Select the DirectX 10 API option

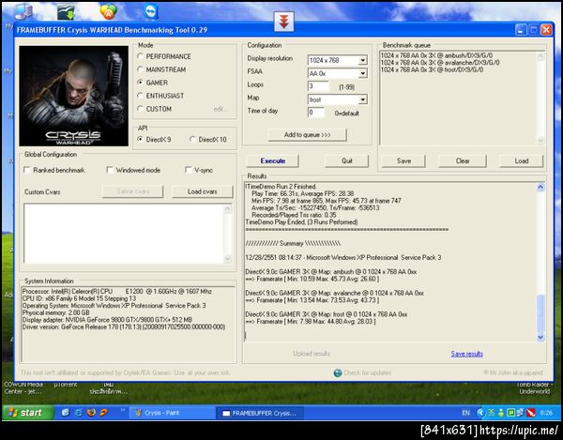pos(192,140)
